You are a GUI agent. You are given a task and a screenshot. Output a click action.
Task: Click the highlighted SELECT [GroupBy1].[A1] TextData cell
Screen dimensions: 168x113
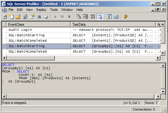113,46
